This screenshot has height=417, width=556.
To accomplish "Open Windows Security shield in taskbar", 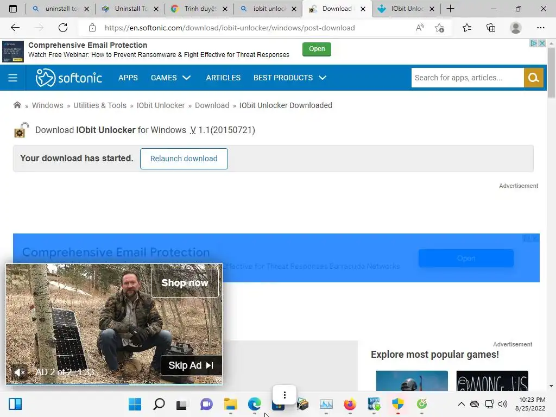I will (398, 404).
